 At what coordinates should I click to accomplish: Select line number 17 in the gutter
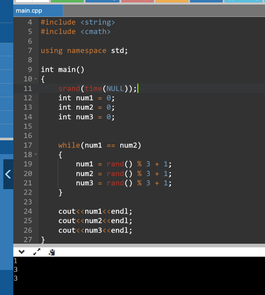(x=28, y=145)
